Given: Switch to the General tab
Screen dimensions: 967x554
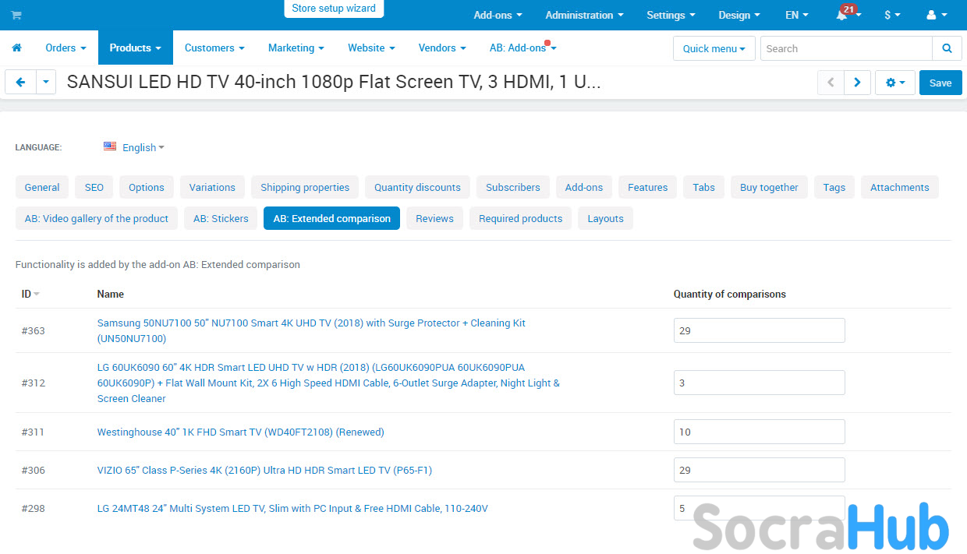Looking at the screenshot, I should tap(42, 187).
